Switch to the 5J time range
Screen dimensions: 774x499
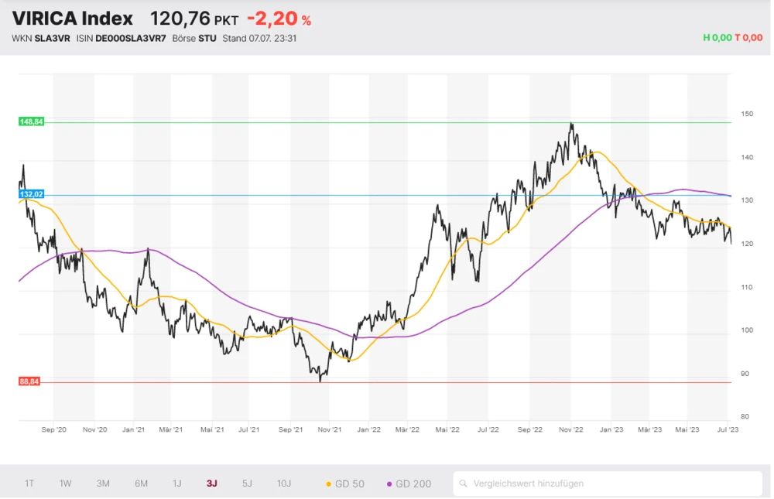point(247,484)
